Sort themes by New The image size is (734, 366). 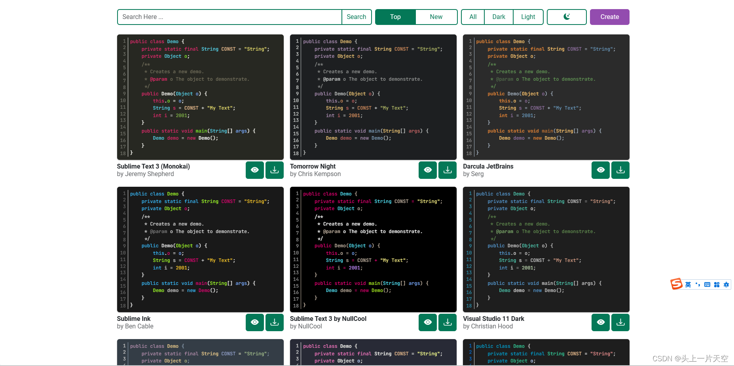coord(436,17)
